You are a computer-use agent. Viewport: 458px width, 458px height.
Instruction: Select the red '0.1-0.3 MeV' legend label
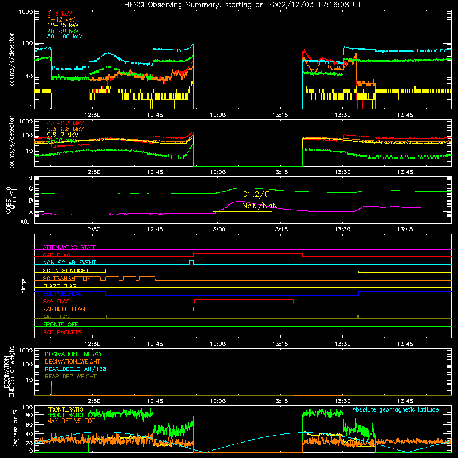point(65,123)
